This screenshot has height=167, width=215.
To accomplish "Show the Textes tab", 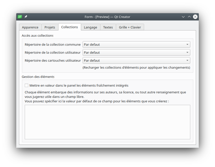I will (x=108, y=27).
